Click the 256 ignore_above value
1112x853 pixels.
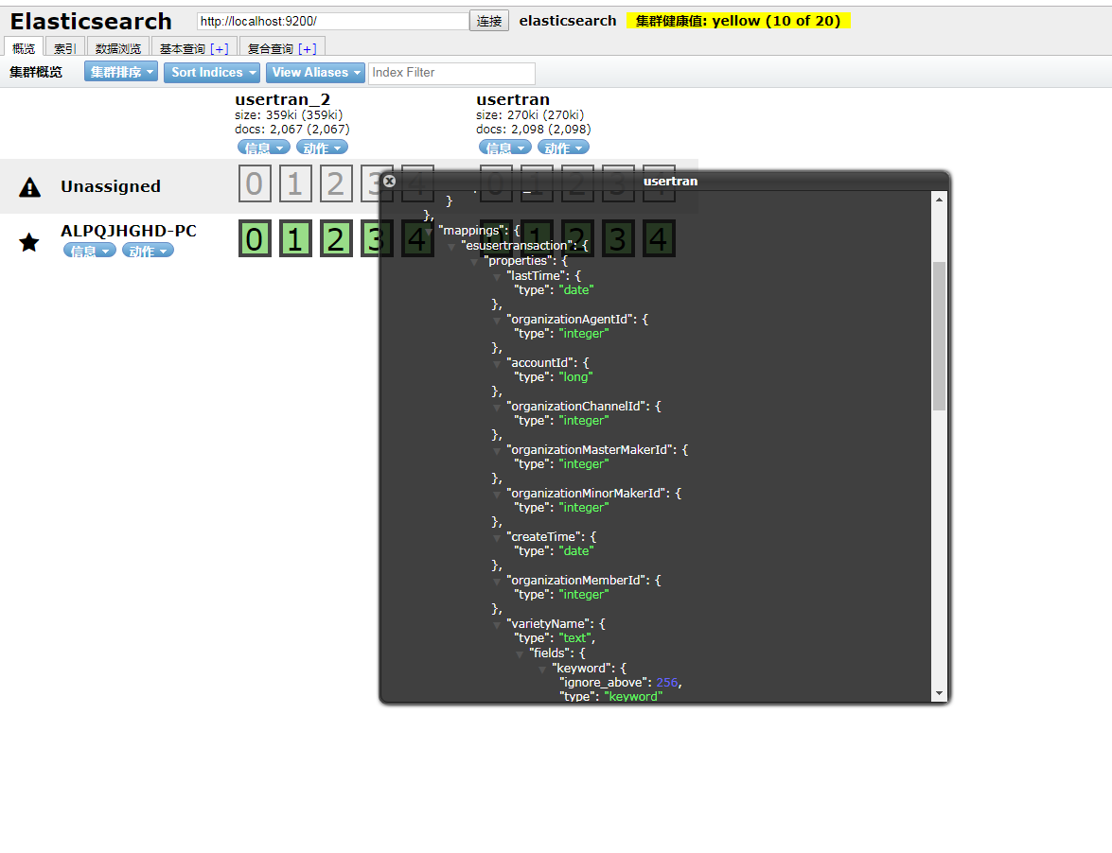(666, 682)
